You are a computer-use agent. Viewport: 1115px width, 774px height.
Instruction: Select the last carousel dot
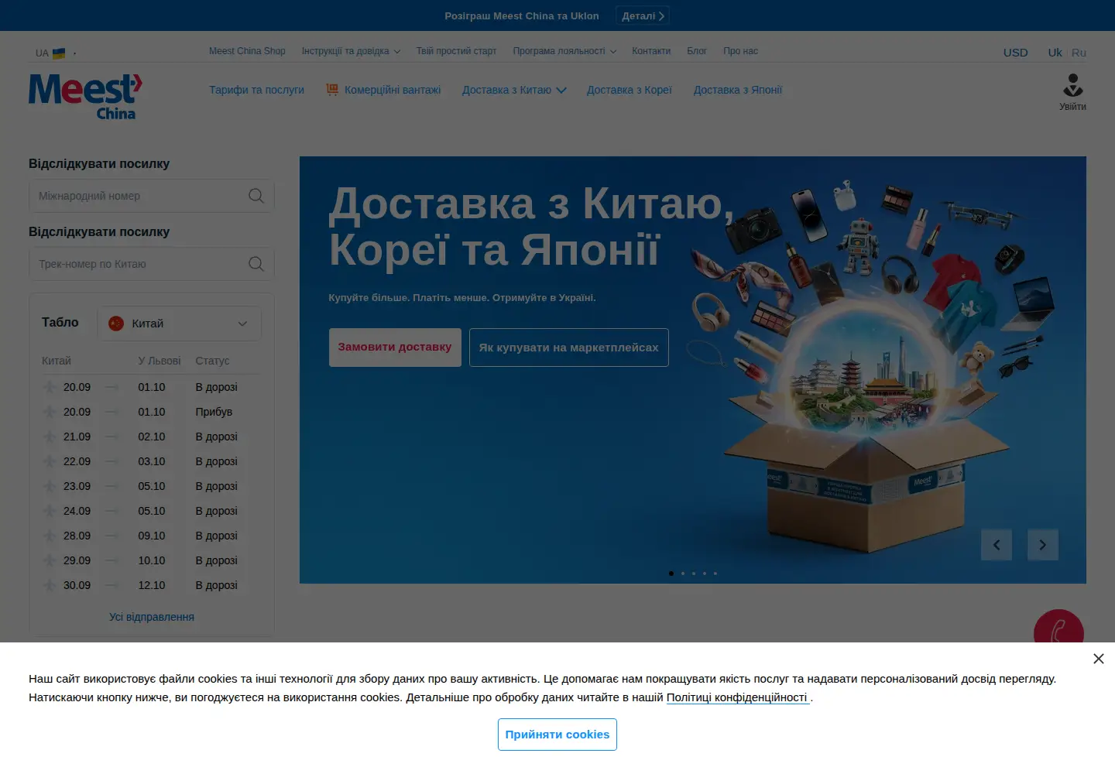point(715,574)
